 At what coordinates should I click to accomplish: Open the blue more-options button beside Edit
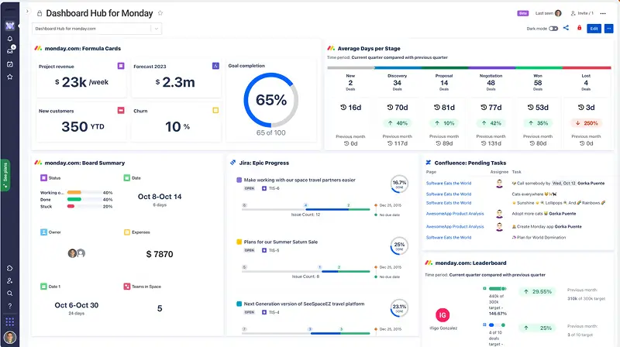click(609, 29)
